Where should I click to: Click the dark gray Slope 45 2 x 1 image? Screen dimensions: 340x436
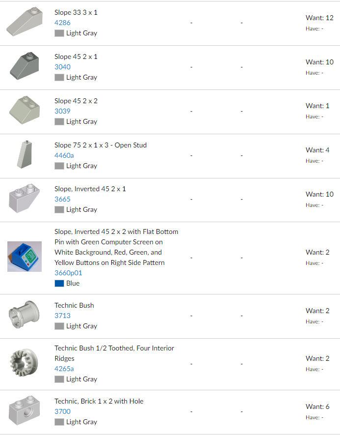pyautogui.click(x=25, y=66)
